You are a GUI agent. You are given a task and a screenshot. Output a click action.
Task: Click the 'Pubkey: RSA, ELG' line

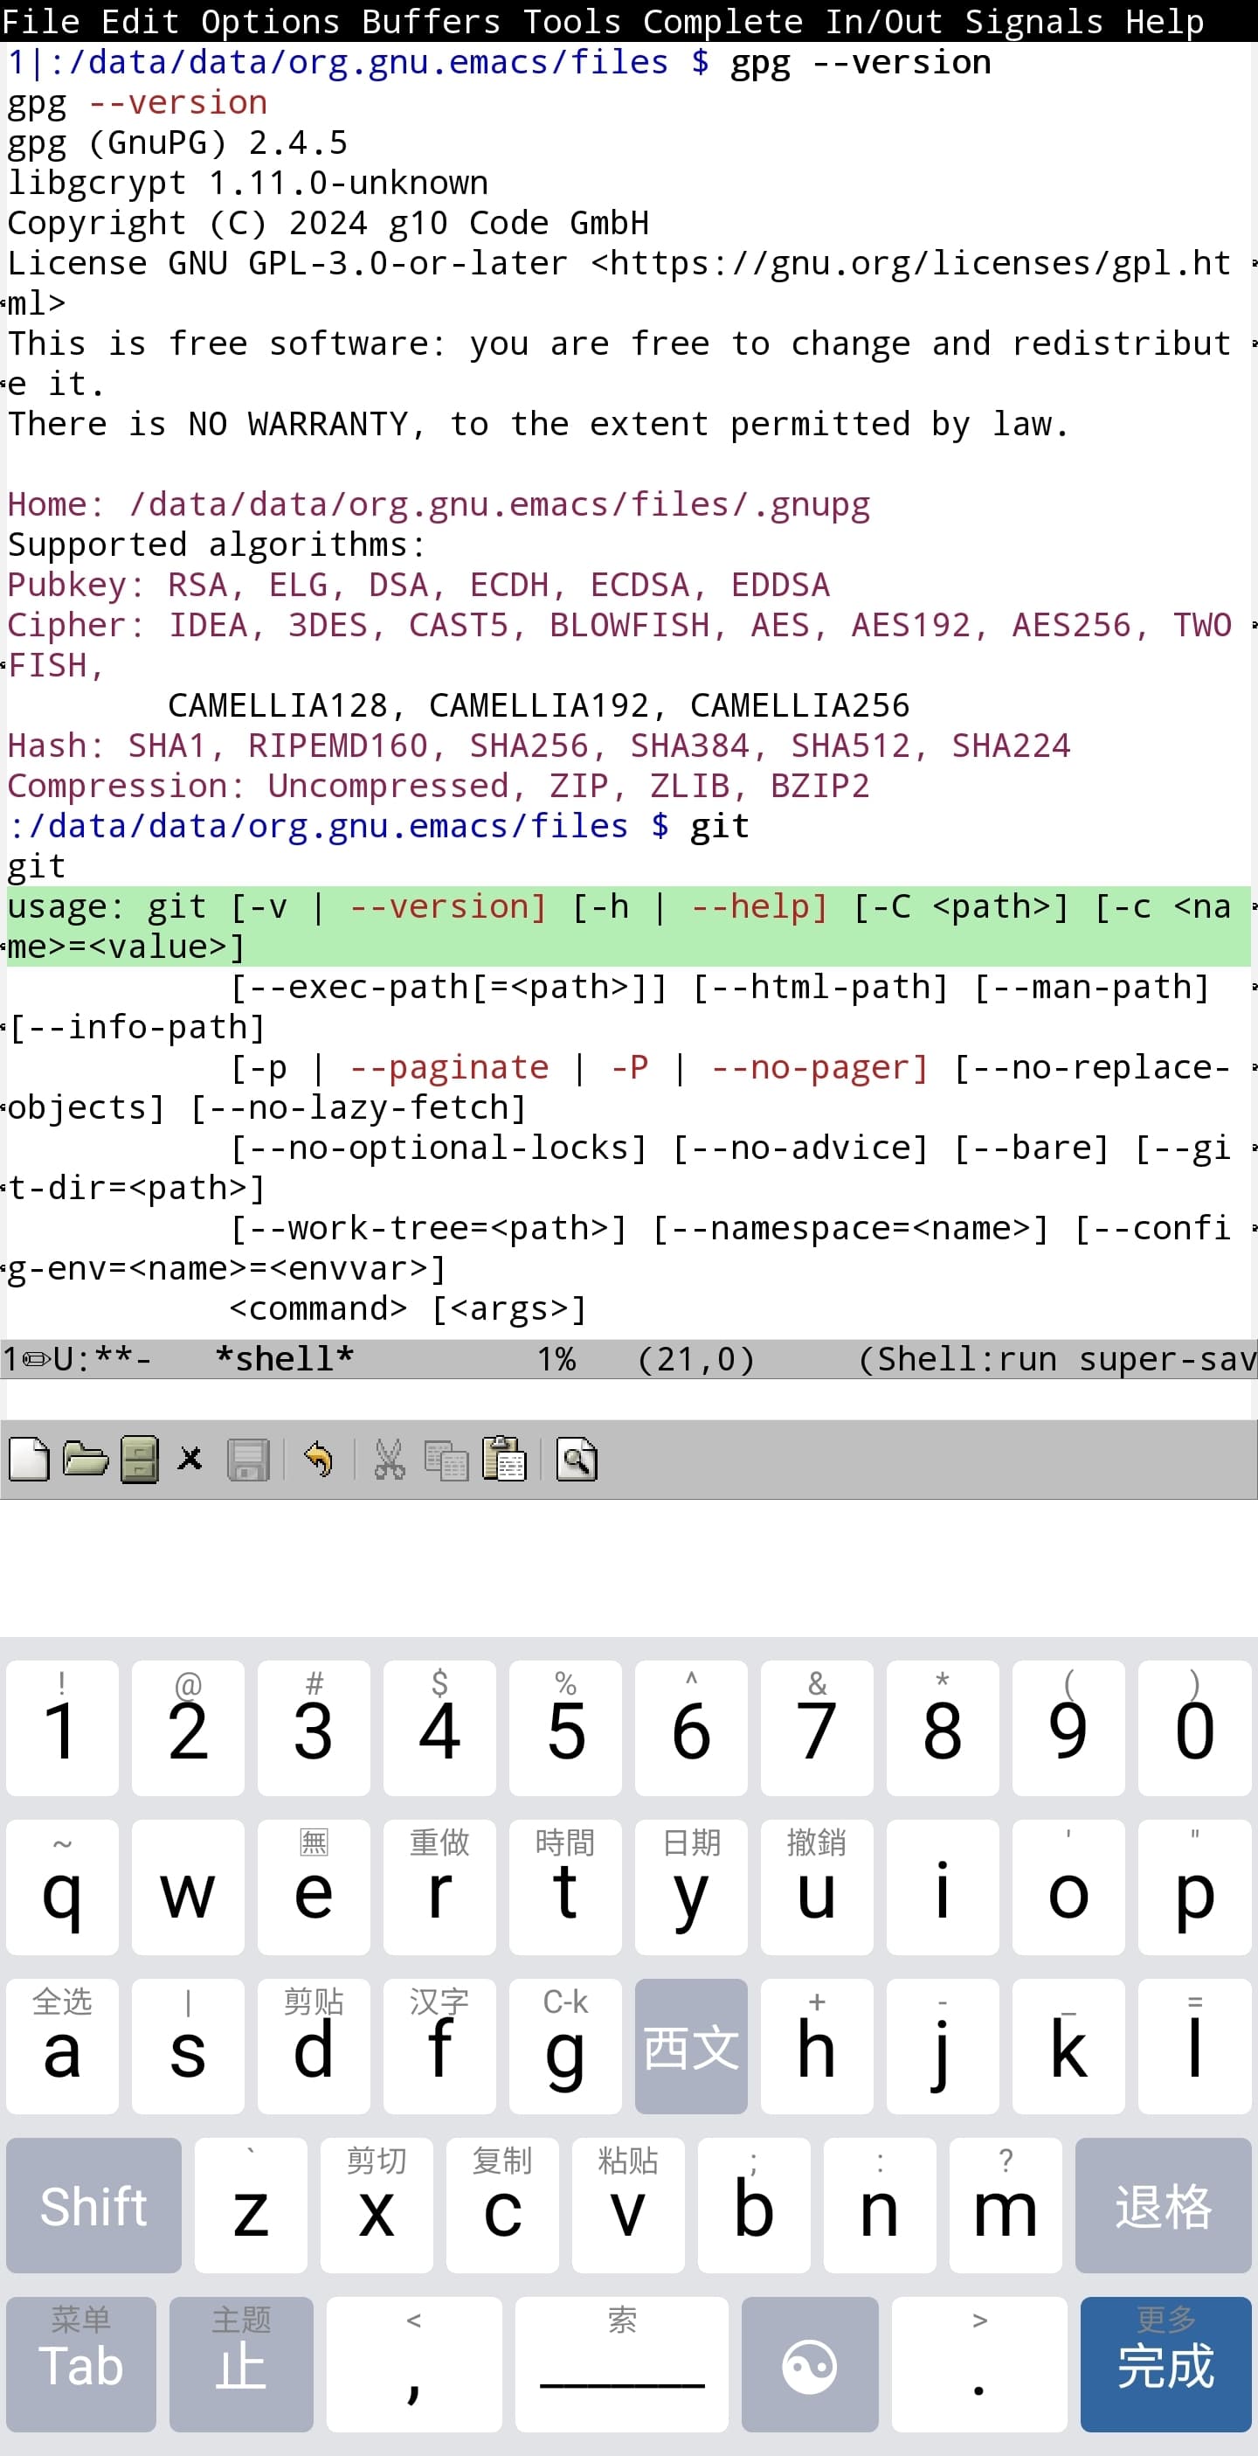coord(418,585)
